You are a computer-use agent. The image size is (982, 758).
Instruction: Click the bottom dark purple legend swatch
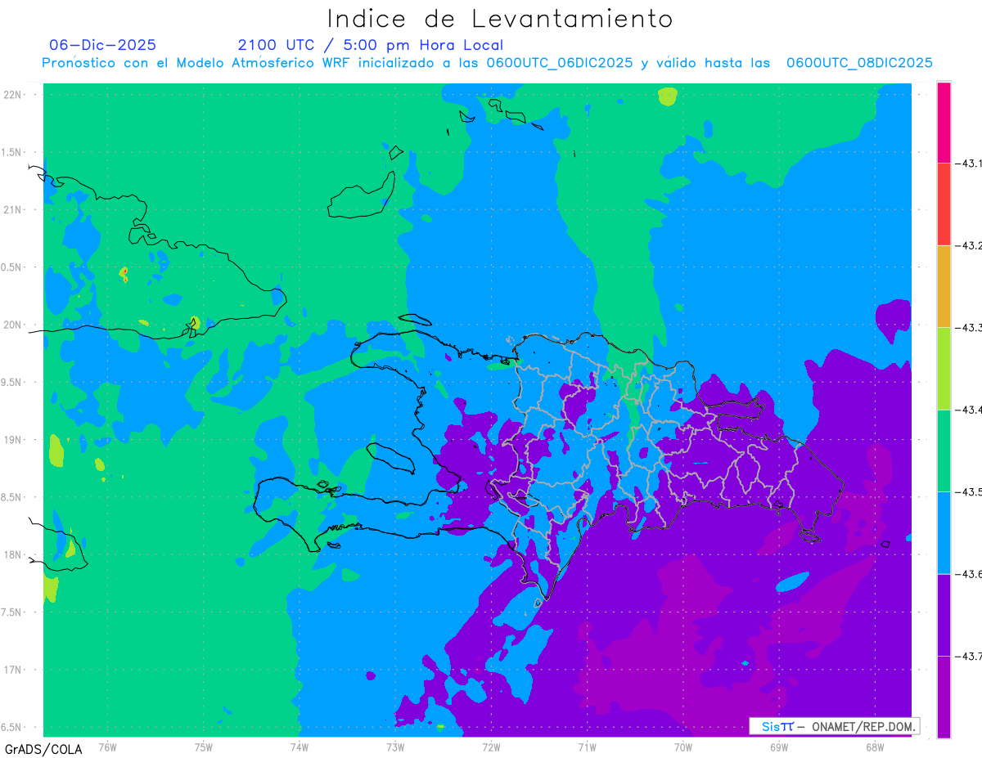pos(944,697)
